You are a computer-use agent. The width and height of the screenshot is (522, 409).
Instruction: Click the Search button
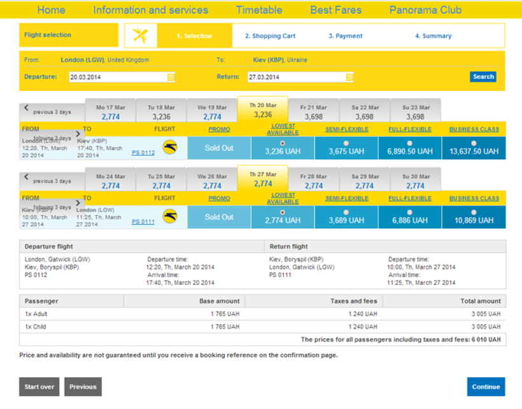click(x=483, y=76)
